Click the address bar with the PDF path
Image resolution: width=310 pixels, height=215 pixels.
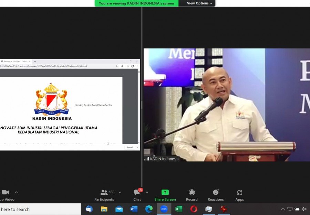[x=56, y=66]
